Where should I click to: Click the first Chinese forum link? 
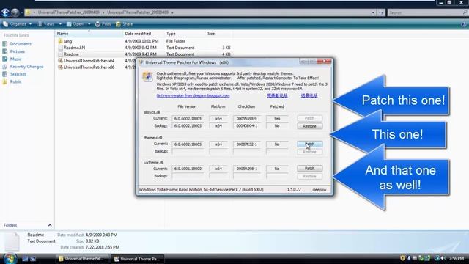tap(277, 95)
